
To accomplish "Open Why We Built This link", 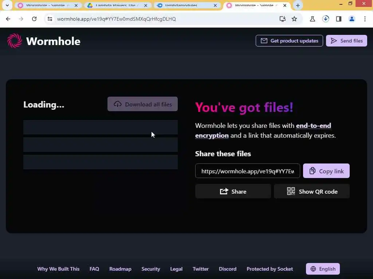I will [58, 269].
